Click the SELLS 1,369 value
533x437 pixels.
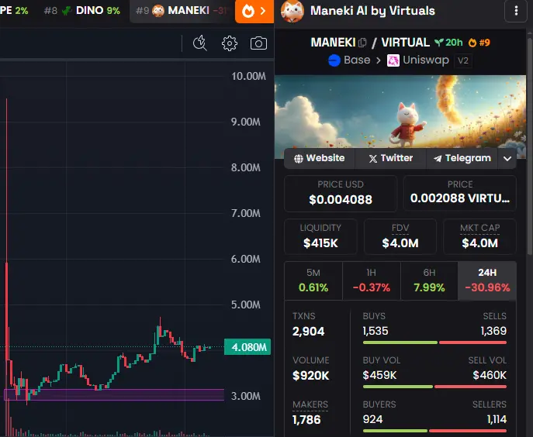click(x=493, y=331)
